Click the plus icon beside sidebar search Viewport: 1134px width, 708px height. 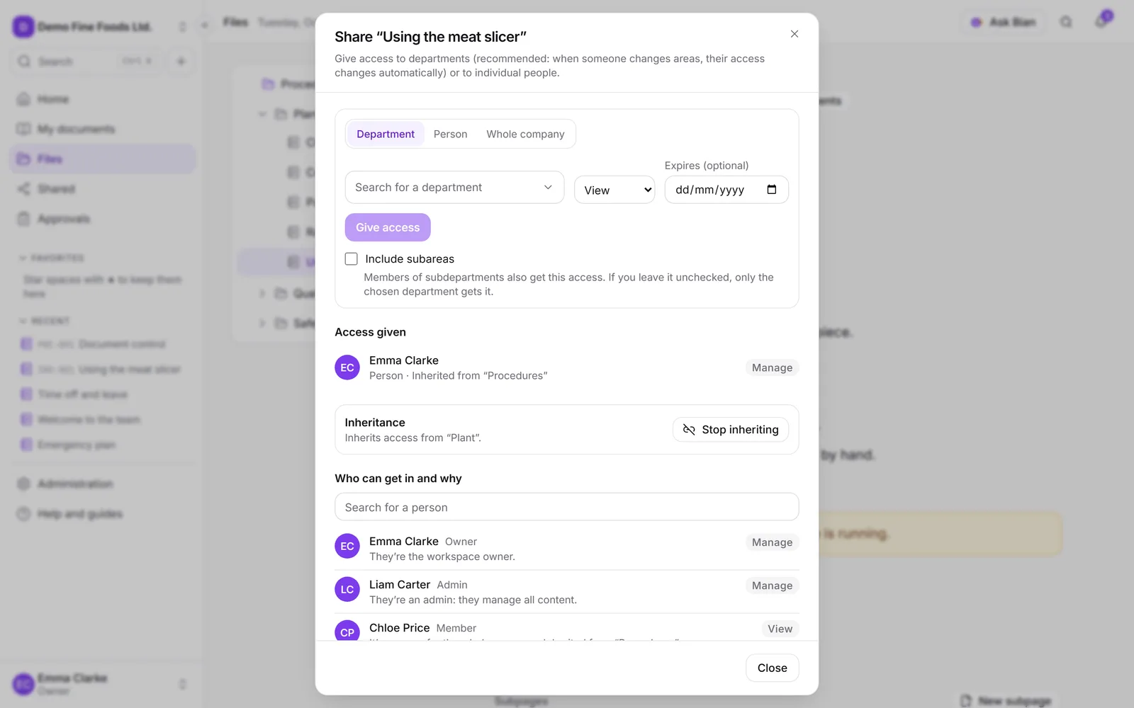181,62
